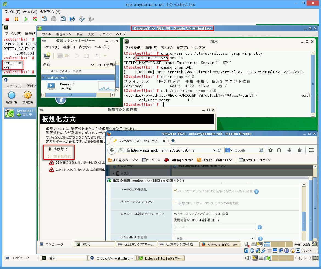Image resolution: width=321 pixels, height=269 pixels.
Task: Open Getting Started bookmark
Action: point(179,160)
